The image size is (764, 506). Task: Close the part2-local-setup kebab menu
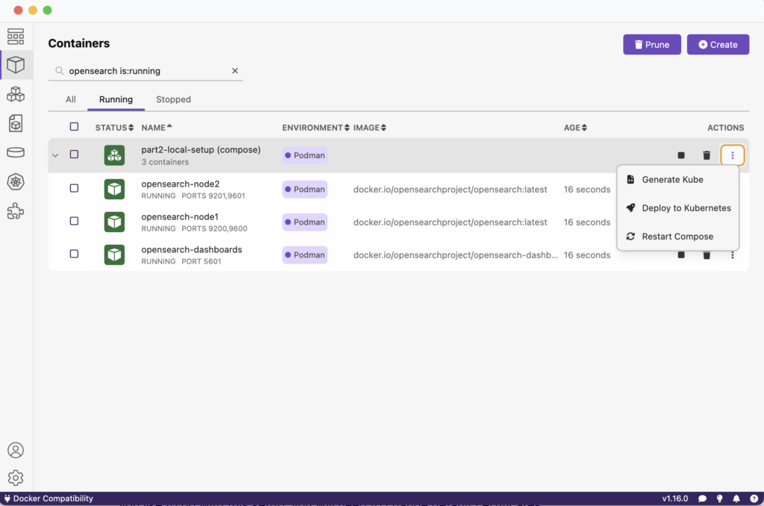[x=733, y=155]
